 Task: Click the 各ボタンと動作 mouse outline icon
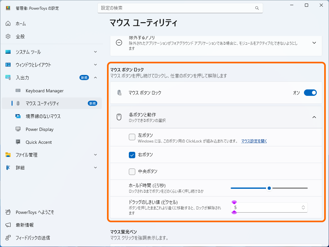(119, 117)
